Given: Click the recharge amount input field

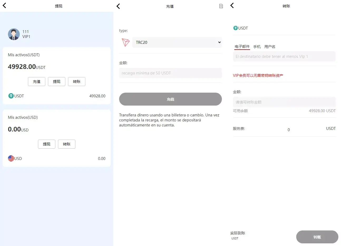Looking at the screenshot, I should pyautogui.click(x=170, y=73).
